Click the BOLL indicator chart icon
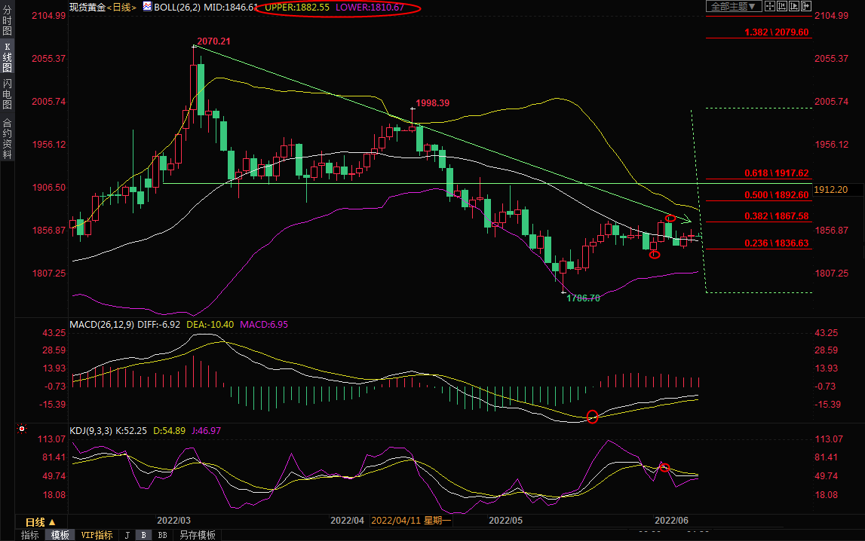The height and width of the screenshot is (541, 865). click(146, 7)
